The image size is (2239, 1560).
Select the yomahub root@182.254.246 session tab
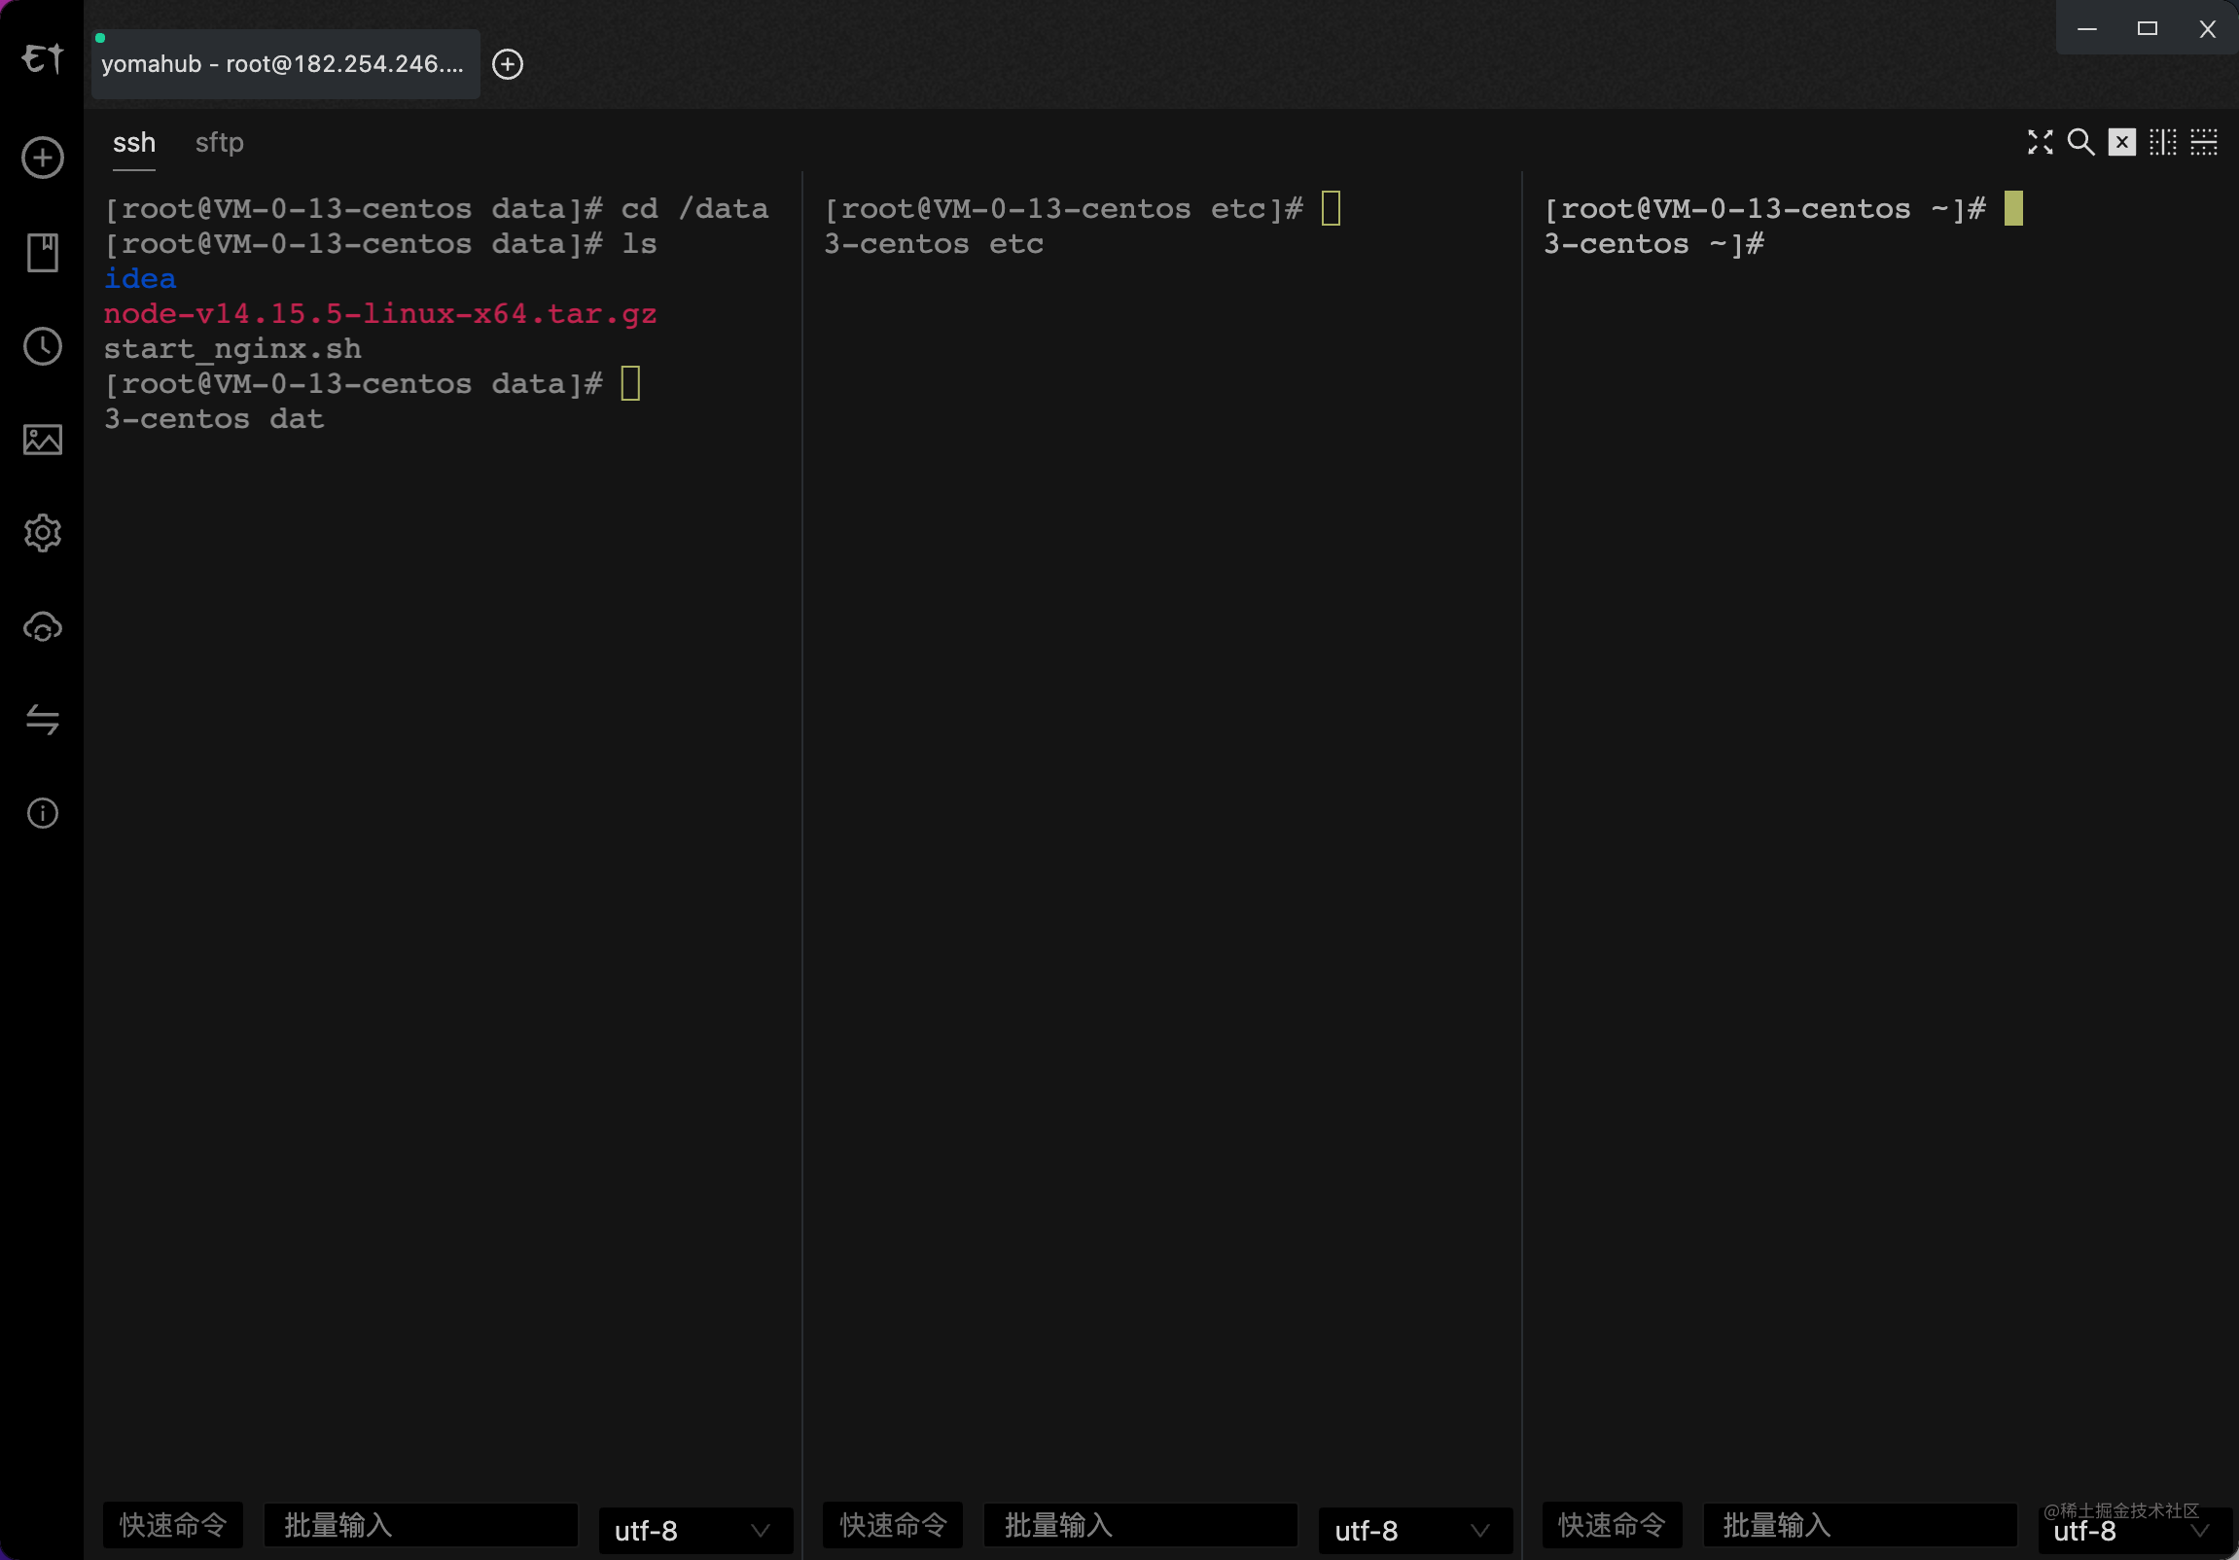tap(285, 64)
